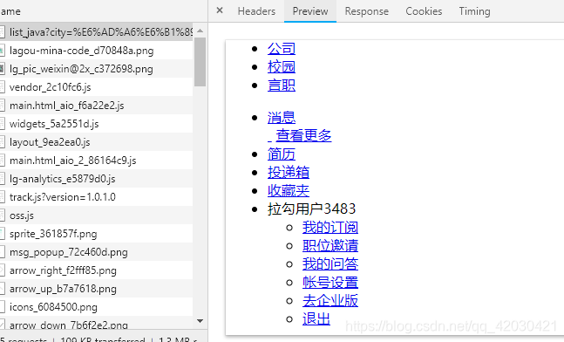This screenshot has height=342, width=564.
Task: Open the 投递箱 link
Action: tap(289, 173)
